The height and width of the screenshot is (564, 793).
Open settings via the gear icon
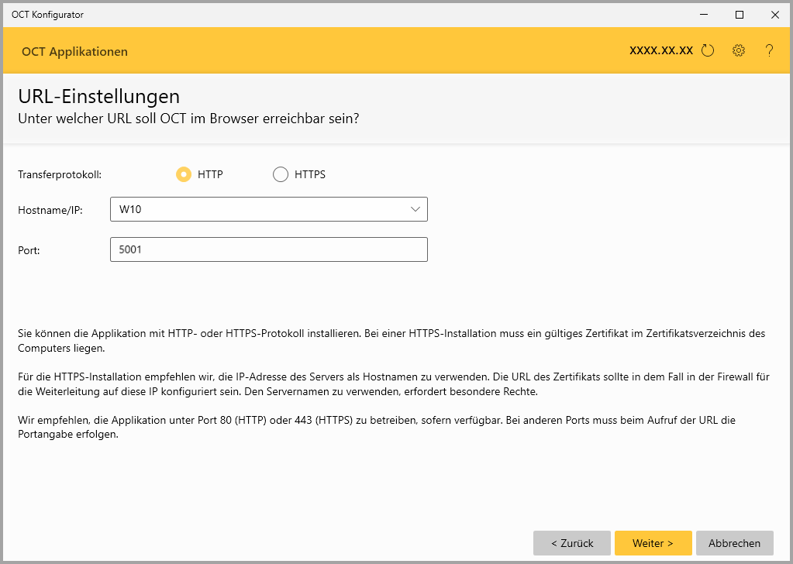pos(739,51)
